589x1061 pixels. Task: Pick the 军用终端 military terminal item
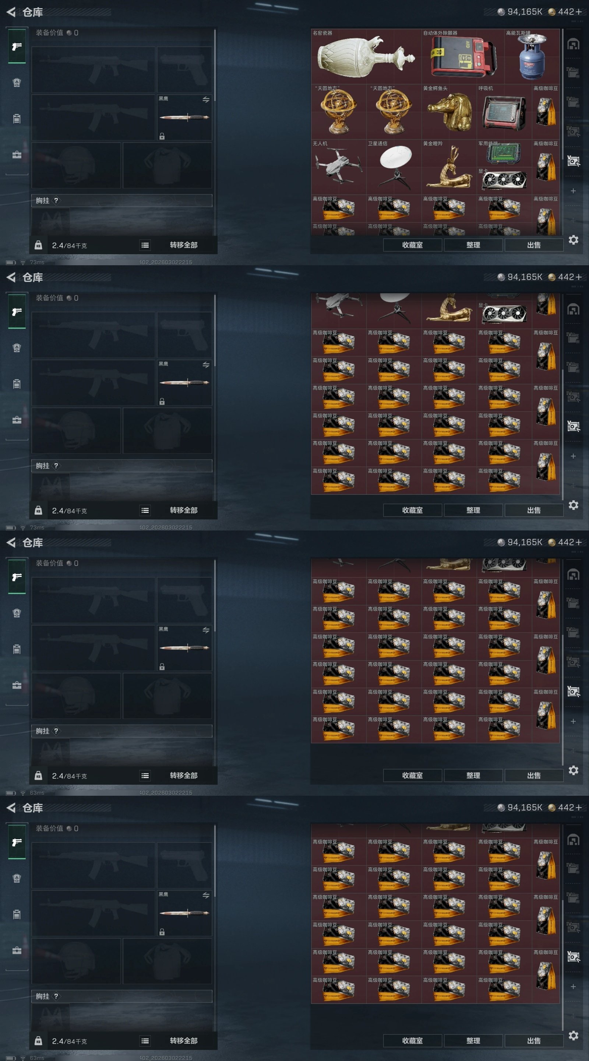click(x=504, y=153)
